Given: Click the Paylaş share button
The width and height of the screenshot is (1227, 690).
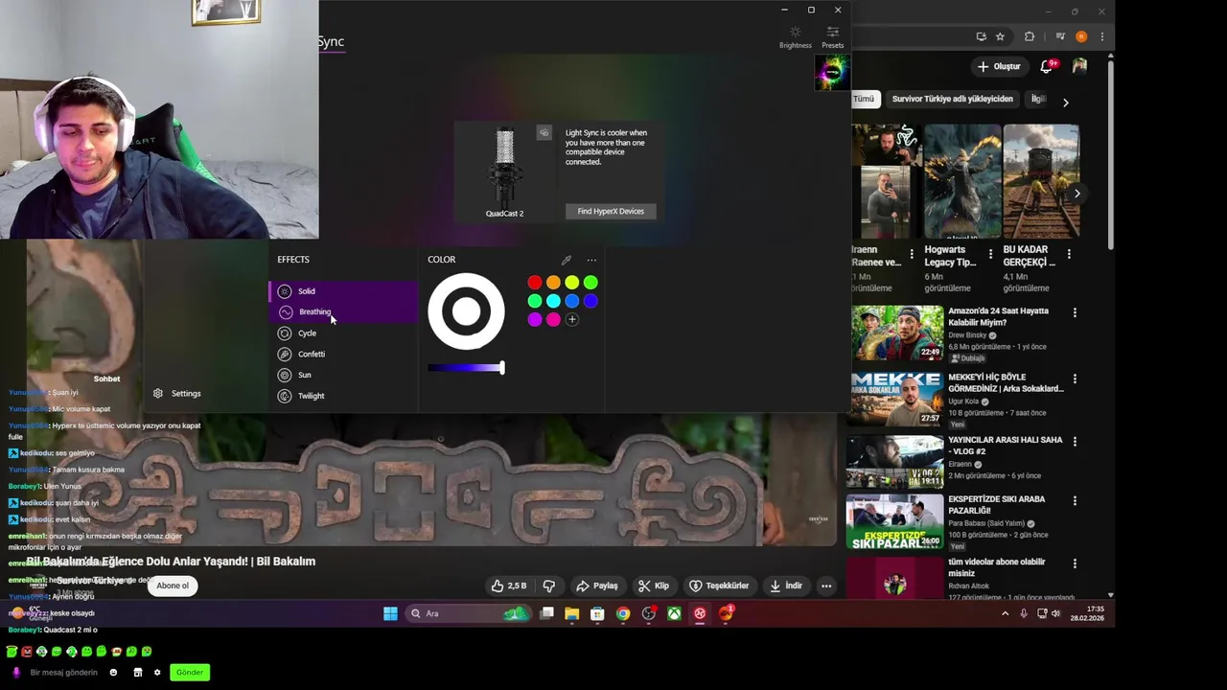Looking at the screenshot, I should (597, 586).
